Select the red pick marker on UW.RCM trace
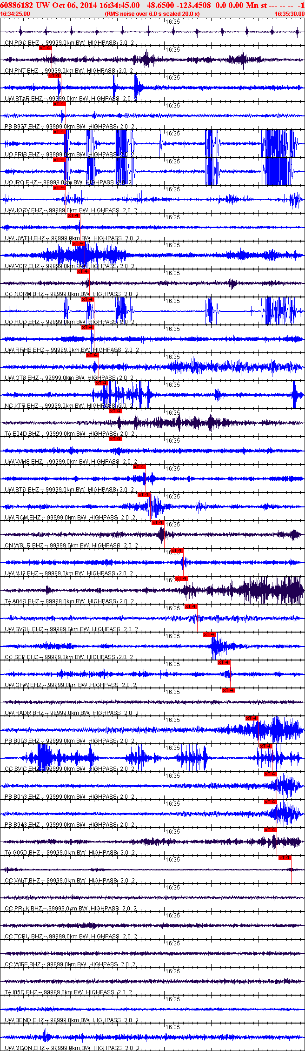The height and width of the screenshot is (1051, 305). (x=144, y=495)
